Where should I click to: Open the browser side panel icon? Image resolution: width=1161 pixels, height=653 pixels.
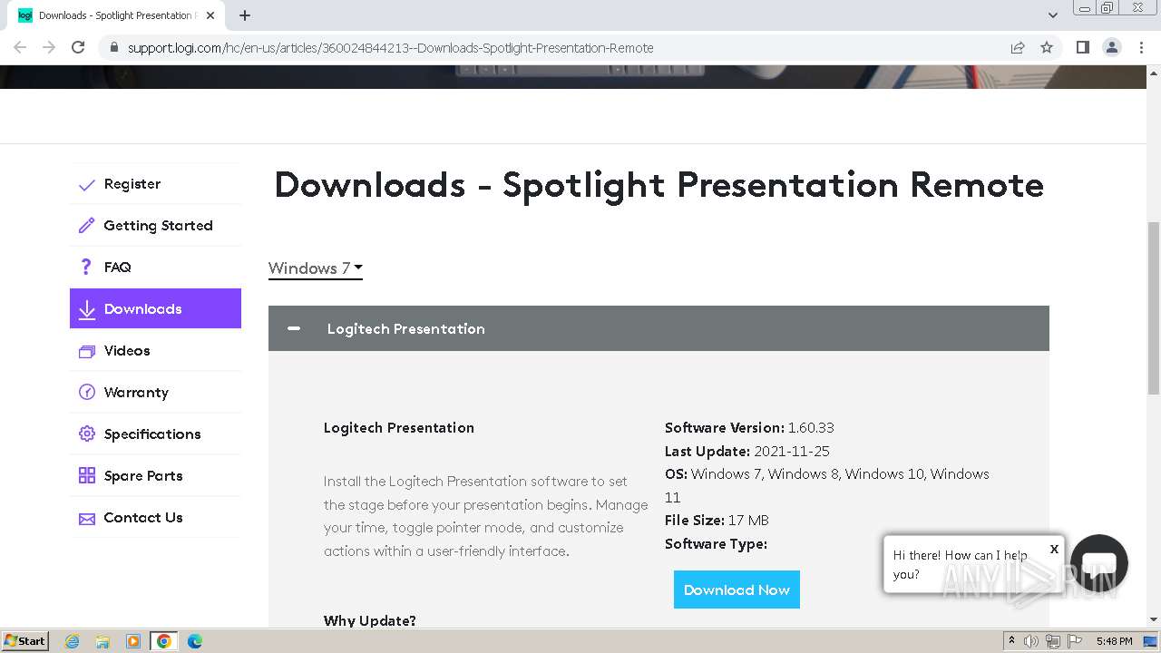[x=1082, y=47]
